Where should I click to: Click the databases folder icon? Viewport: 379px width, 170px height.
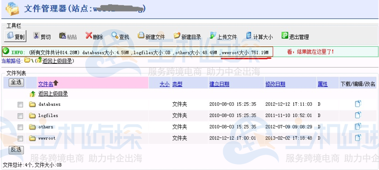point(32,104)
